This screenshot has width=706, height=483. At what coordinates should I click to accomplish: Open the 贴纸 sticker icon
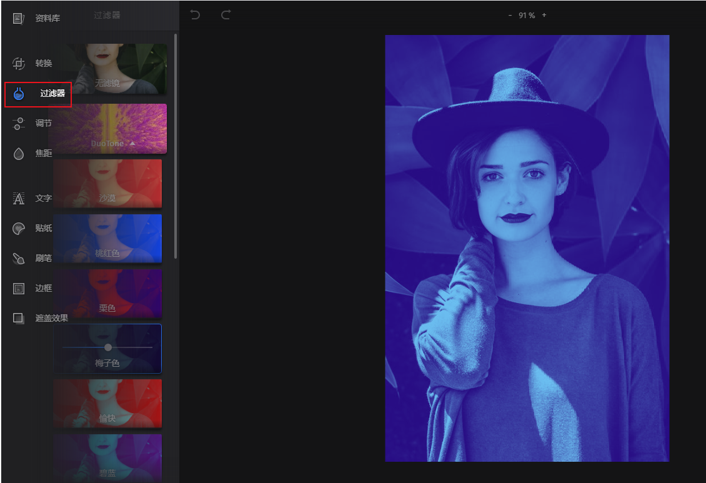19,229
